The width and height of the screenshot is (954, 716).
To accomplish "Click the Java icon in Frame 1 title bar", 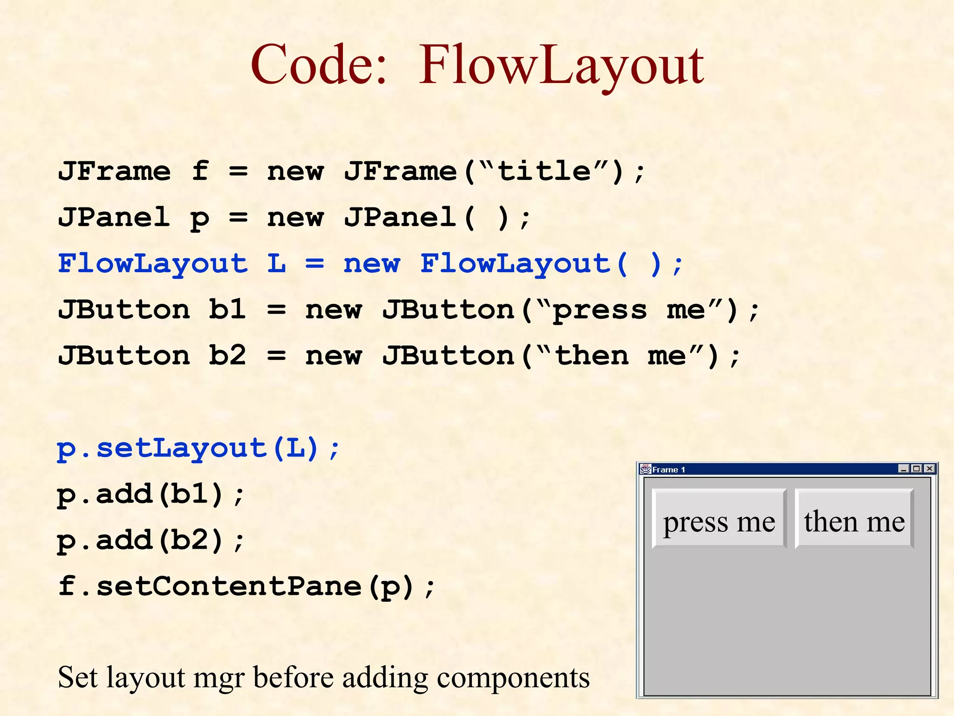I will click(646, 469).
